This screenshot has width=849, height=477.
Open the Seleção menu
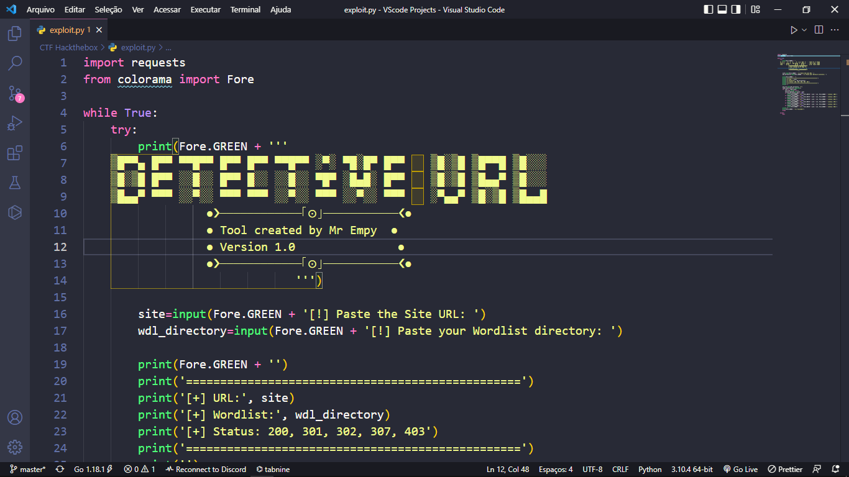[x=109, y=9]
